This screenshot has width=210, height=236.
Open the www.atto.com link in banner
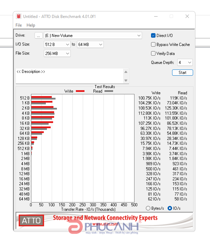pyautogui.click(x=105, y=224)
